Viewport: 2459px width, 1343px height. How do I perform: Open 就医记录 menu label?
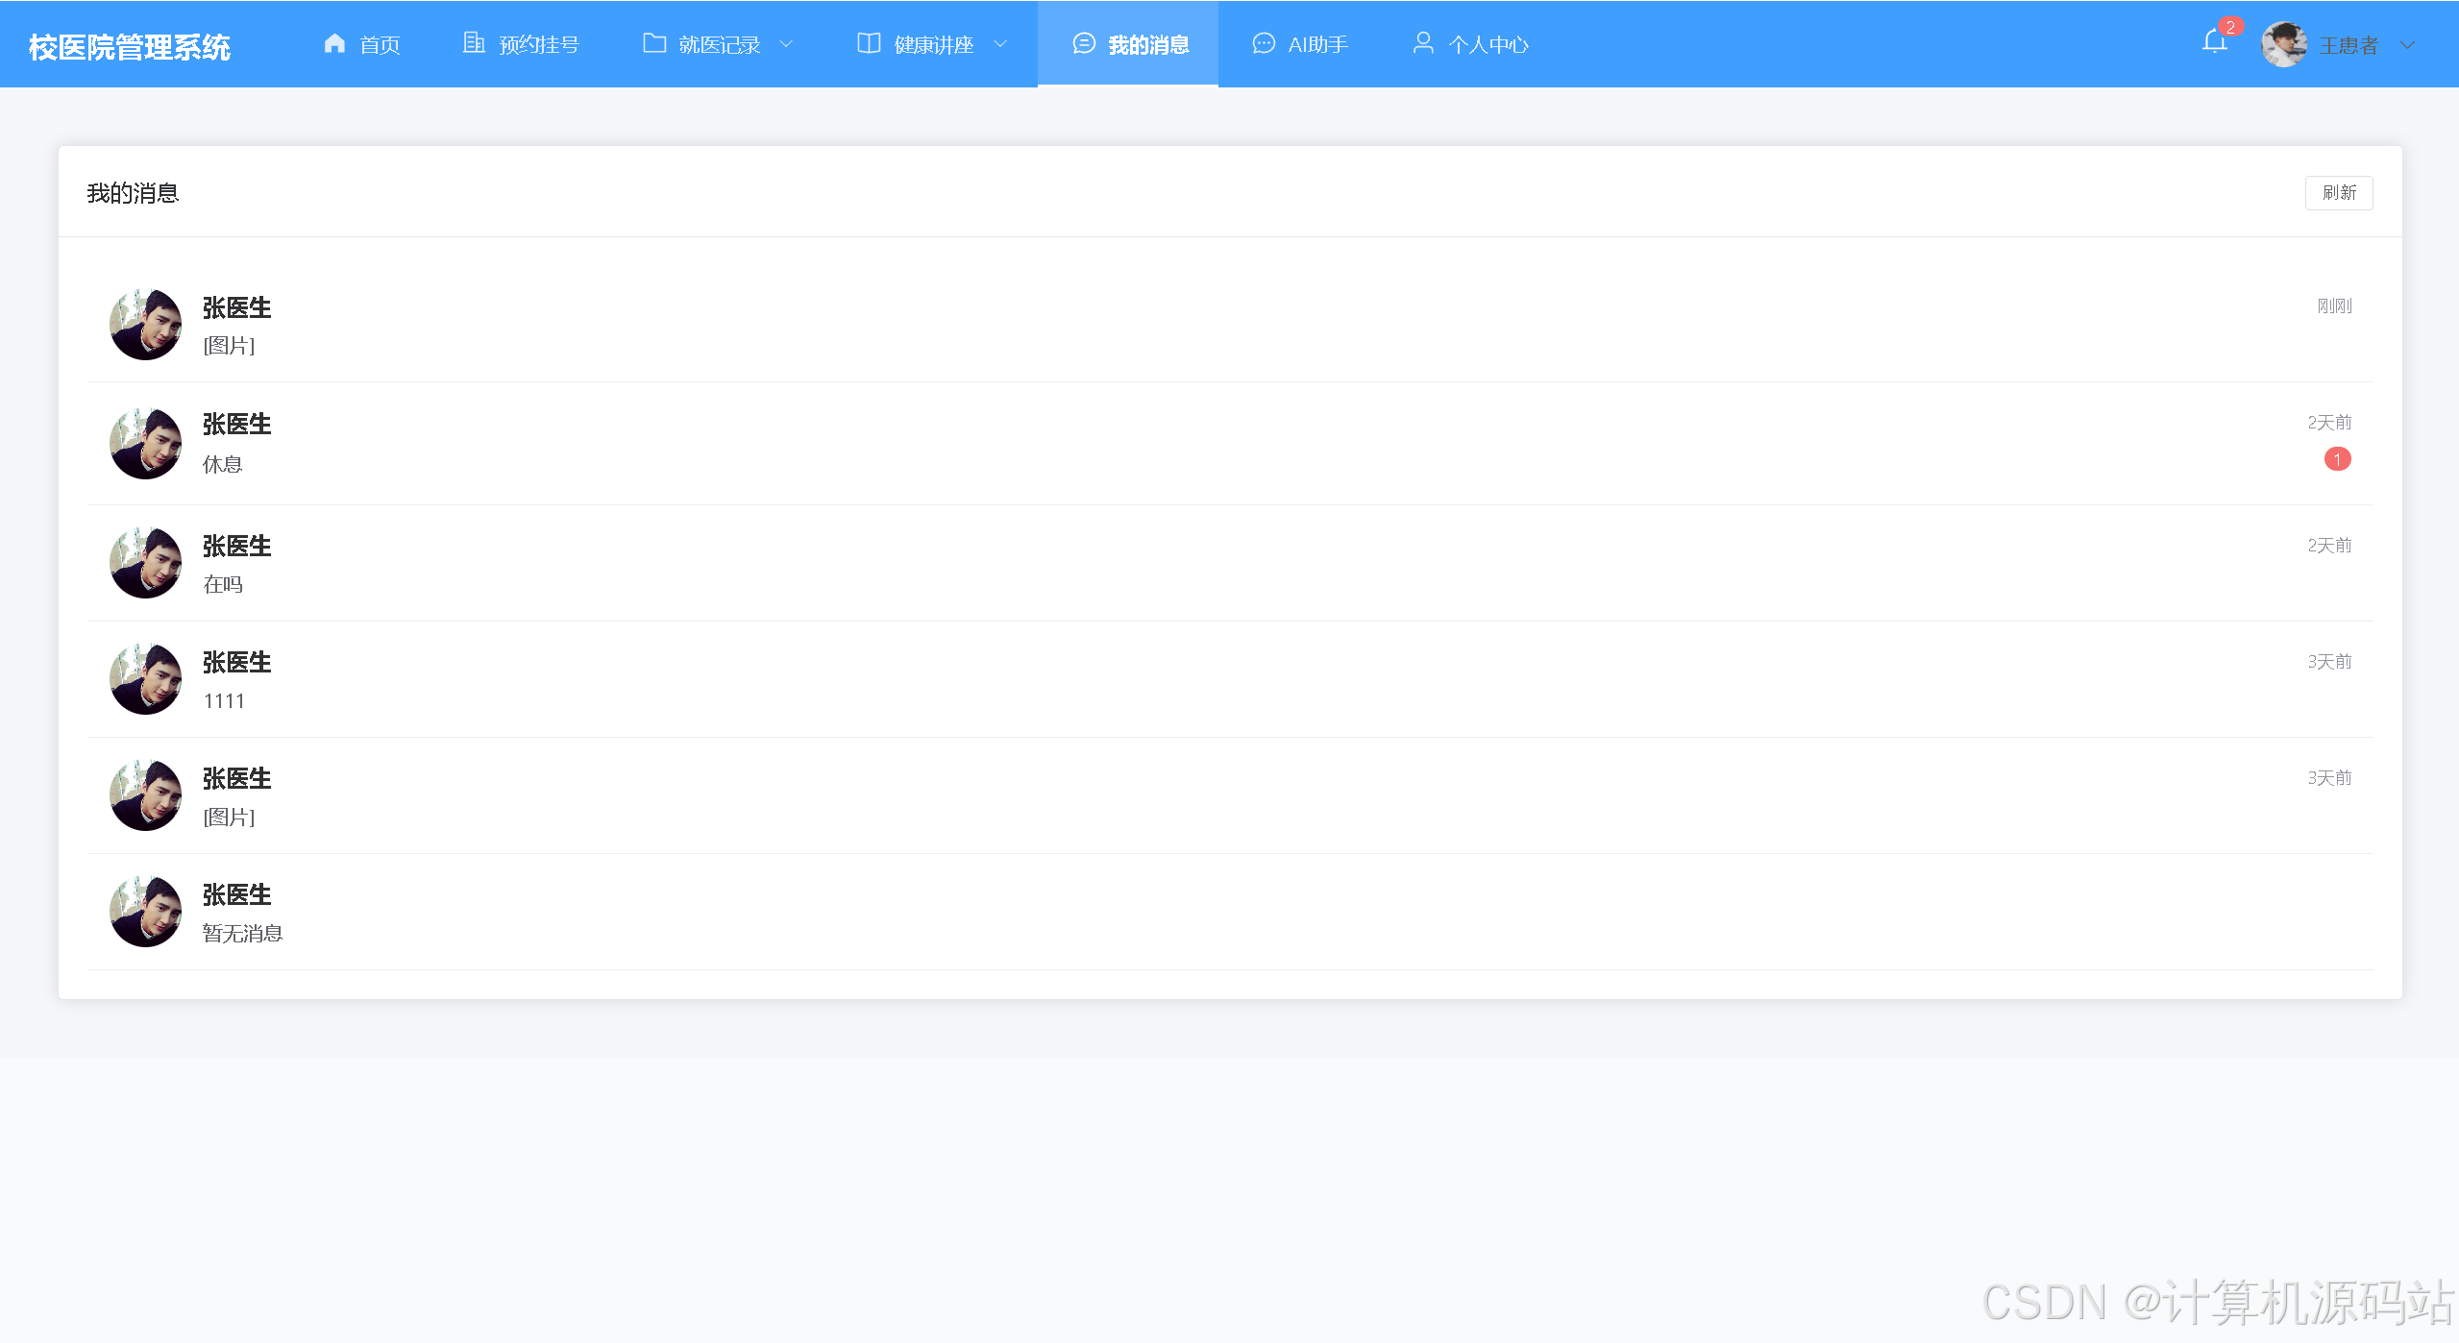[x=719, y=44]
